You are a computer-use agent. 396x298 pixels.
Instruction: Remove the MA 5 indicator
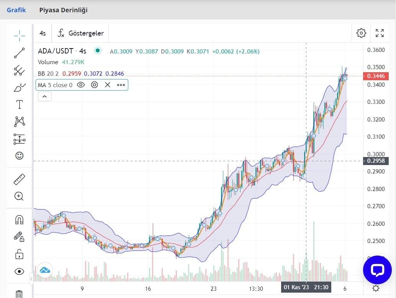[x=108, y=85]
